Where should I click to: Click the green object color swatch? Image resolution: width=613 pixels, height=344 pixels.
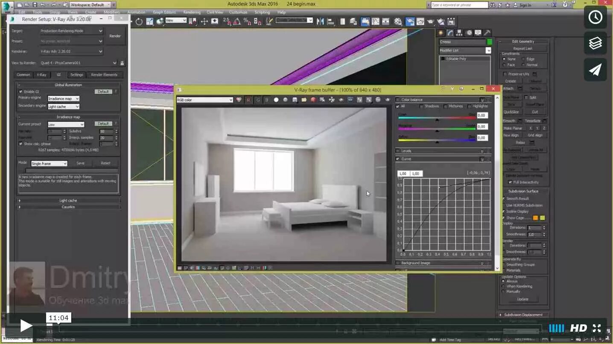point(489,42)
